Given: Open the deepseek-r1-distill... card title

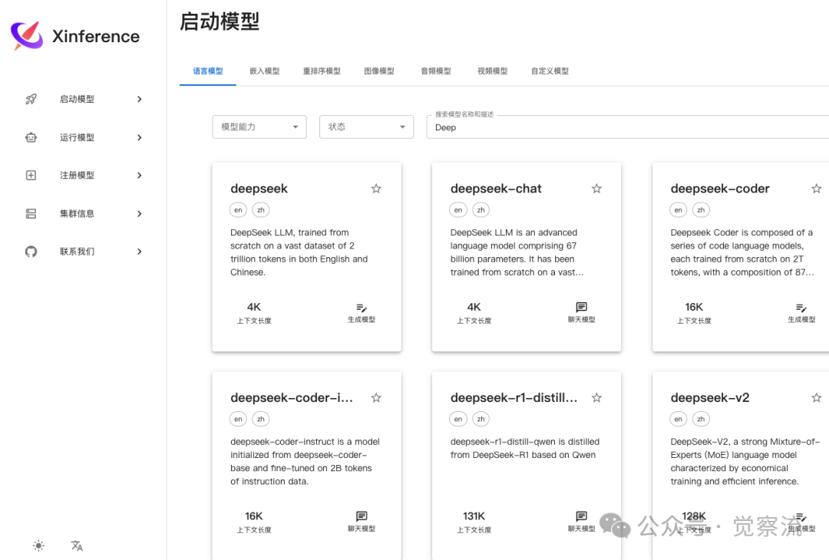Looking at the screenshot, I should [x=514, y=398].
